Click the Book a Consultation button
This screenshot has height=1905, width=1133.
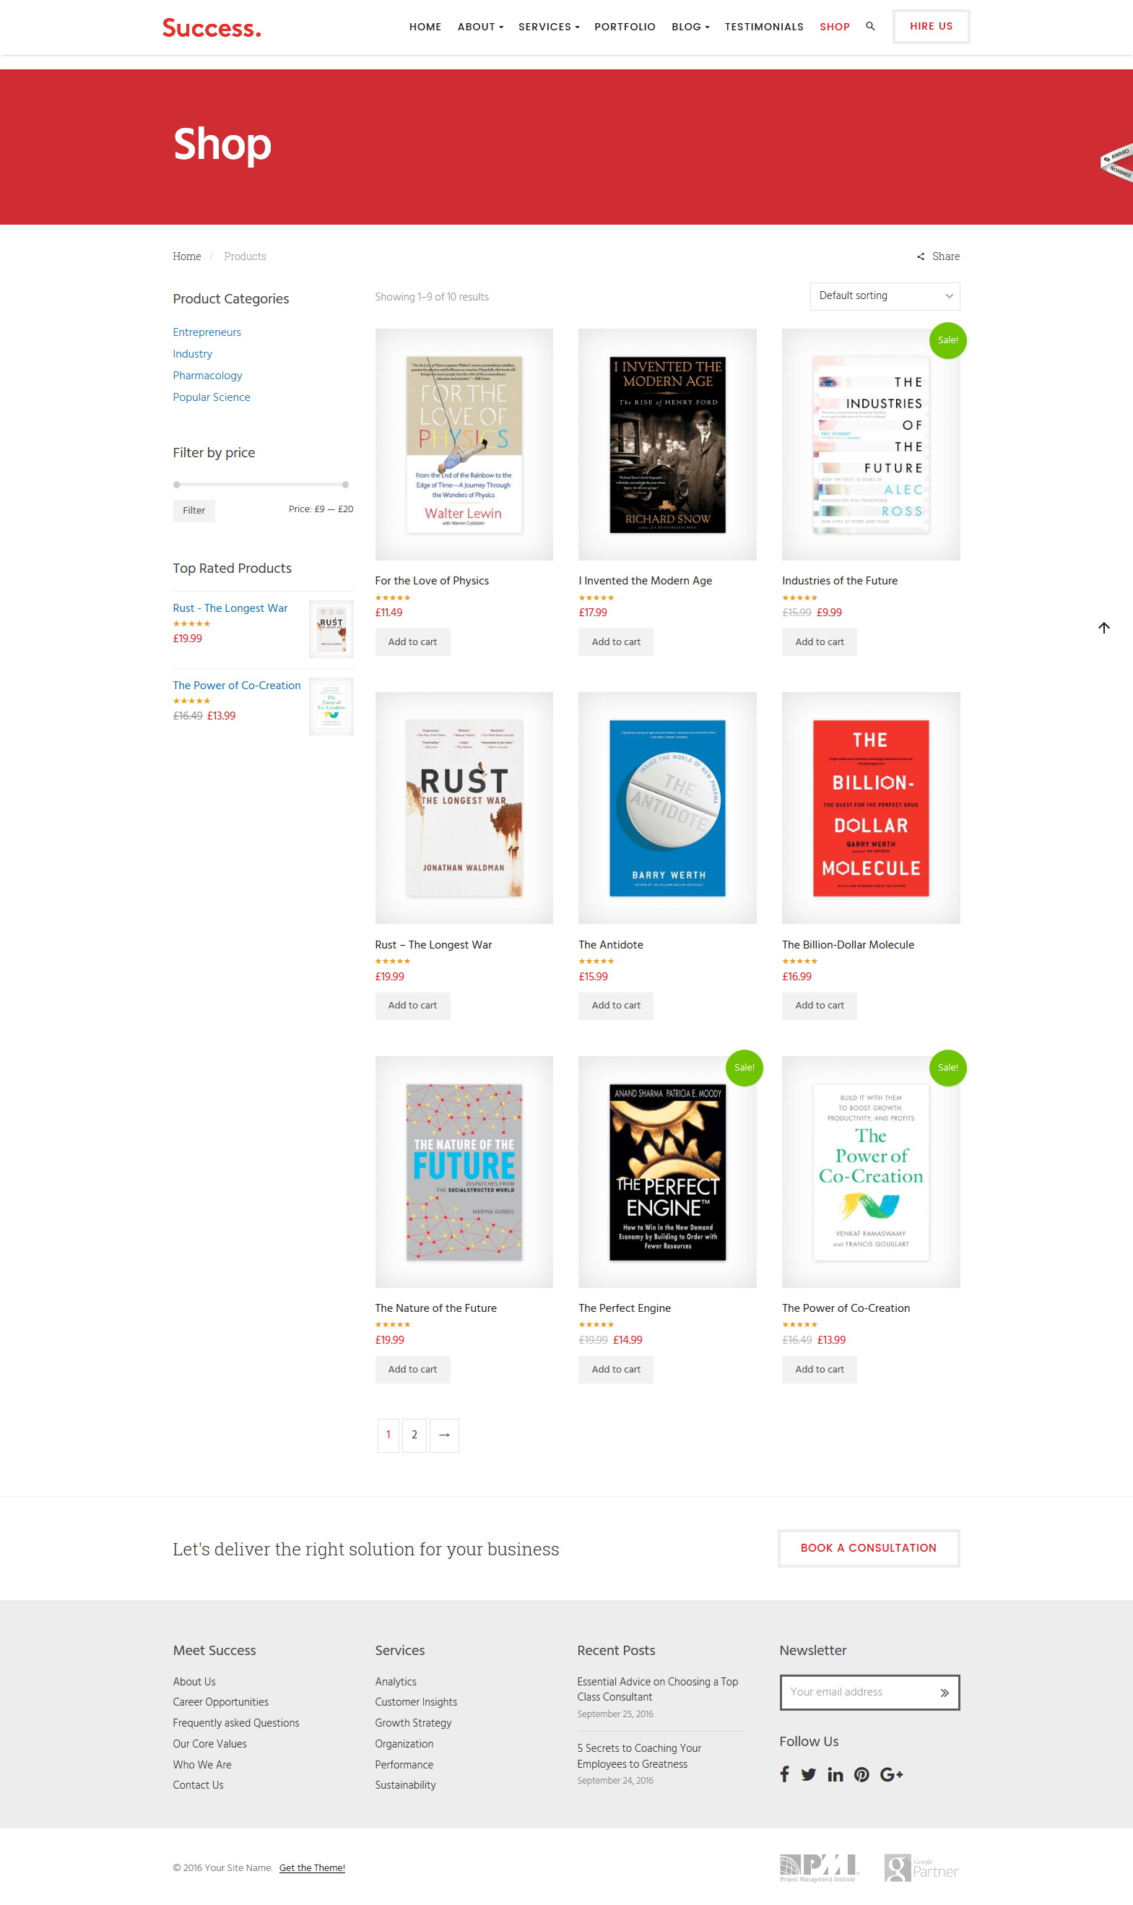coord(868,1547)
